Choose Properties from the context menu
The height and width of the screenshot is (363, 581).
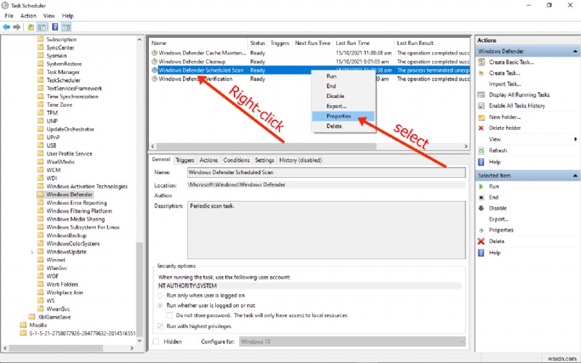tap(343, 116)
